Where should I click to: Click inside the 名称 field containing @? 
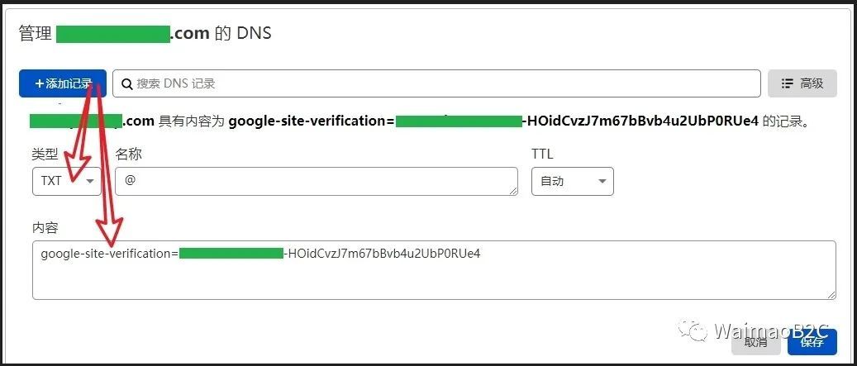pyautogui.click(x=317, y=182)
